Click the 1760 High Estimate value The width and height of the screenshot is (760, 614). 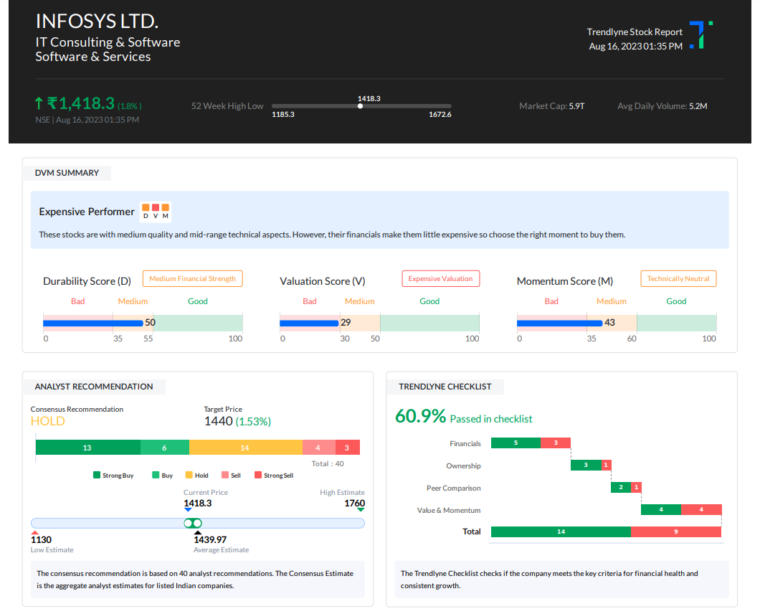pos(355,503)
